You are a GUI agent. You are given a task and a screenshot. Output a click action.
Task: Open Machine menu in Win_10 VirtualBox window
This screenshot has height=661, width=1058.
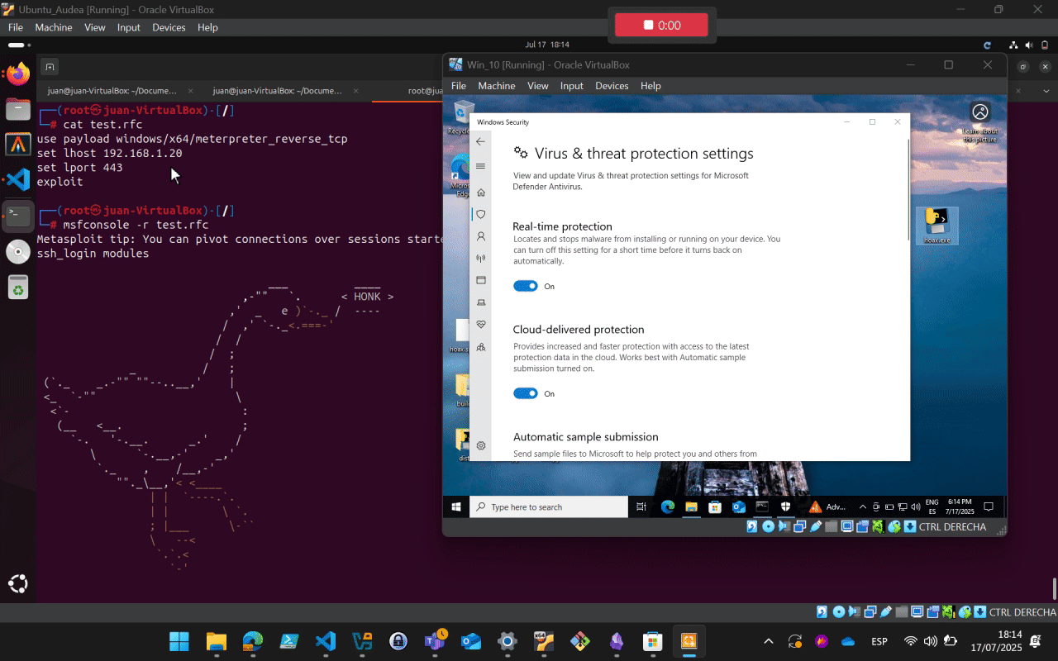[x=497, y=86]
